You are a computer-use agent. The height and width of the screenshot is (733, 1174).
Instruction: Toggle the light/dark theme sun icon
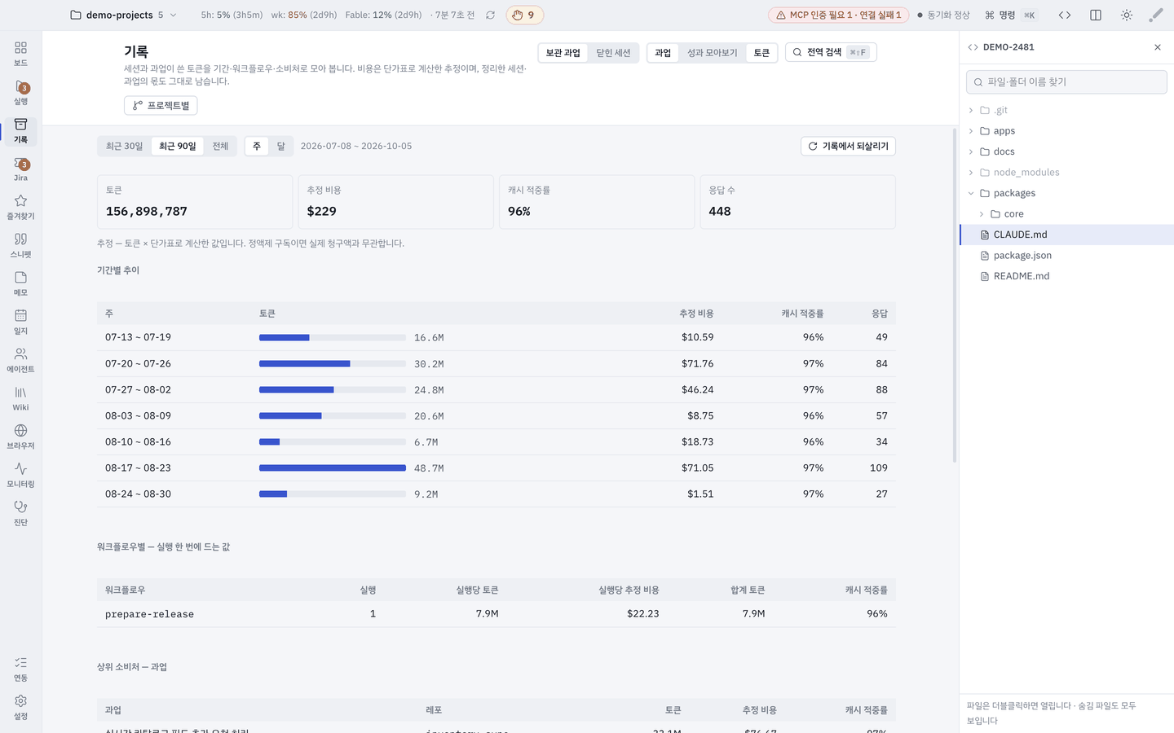click(x=1127, y=15)
